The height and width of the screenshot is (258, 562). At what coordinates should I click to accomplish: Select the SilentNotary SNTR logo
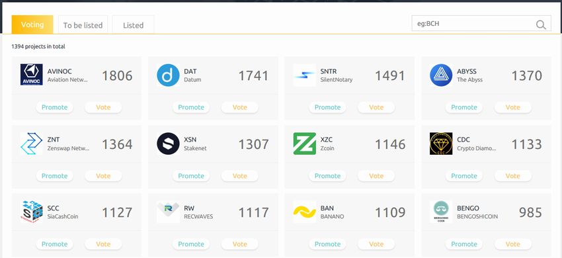tap(304, 75)
